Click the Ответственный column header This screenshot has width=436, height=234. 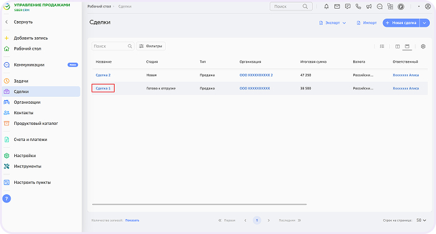[x=405, y=62]
